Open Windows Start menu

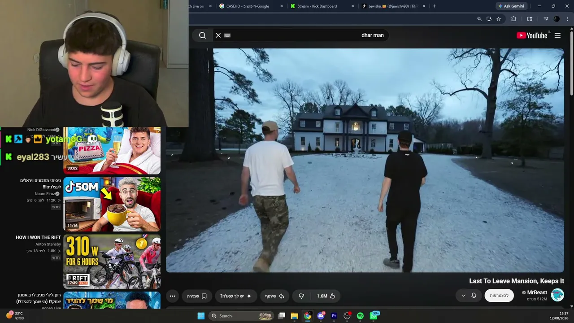click(x=201, y=316)
